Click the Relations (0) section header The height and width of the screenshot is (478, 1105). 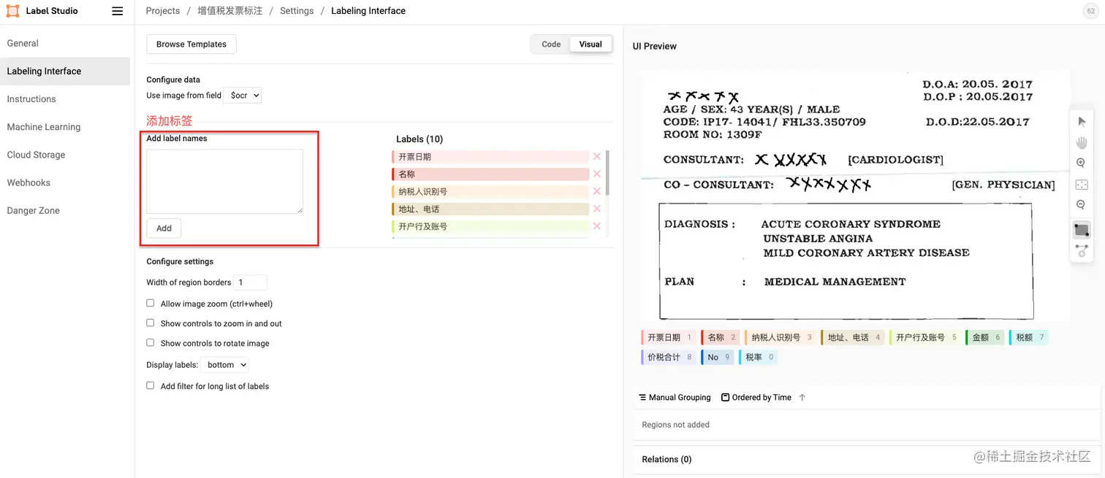tap(667, 459)
